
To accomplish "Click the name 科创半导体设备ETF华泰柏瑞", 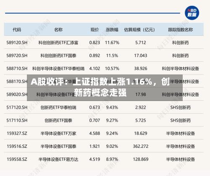I will (x=58, y=69).
